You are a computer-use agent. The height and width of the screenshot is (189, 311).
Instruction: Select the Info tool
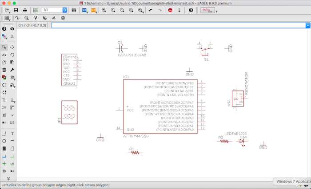(x=4, y=29)
